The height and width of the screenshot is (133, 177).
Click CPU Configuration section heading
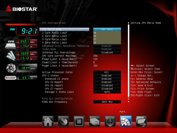pos(54,23)
